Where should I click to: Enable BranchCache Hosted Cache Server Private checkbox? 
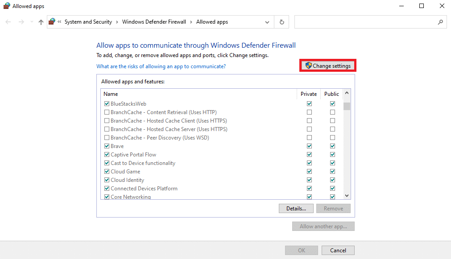[309, 129]
